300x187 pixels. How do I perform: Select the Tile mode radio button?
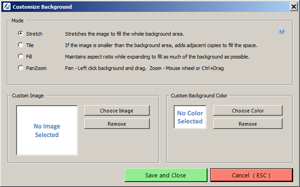20,45
